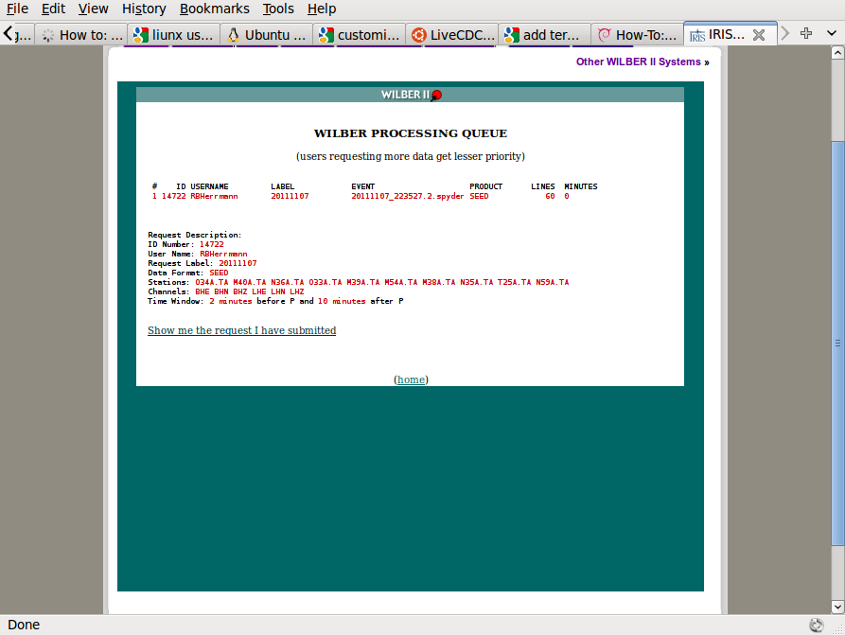Open the History menu

click(143, 9)
